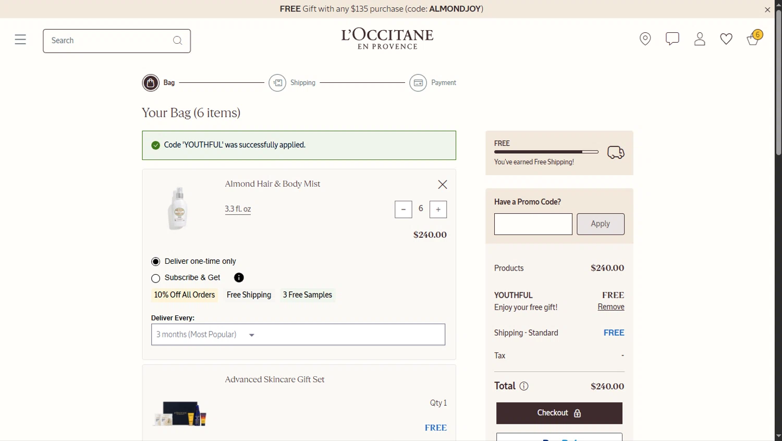Select the Payment step label
The height and width of the screenshot is (441, 782).
tap(444, 83)
